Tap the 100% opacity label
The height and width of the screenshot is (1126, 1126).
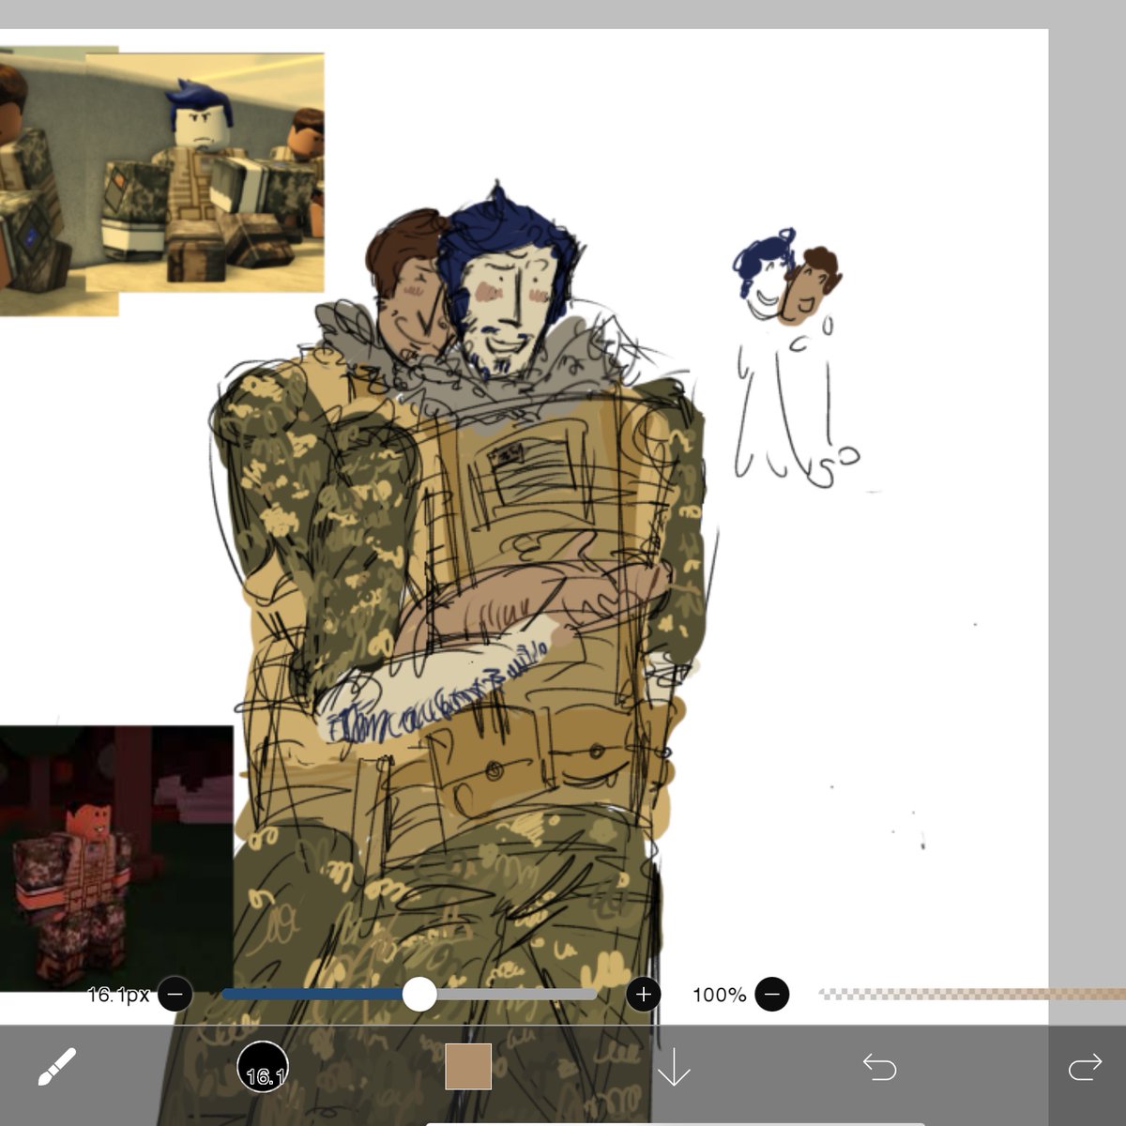coord(719,995)
